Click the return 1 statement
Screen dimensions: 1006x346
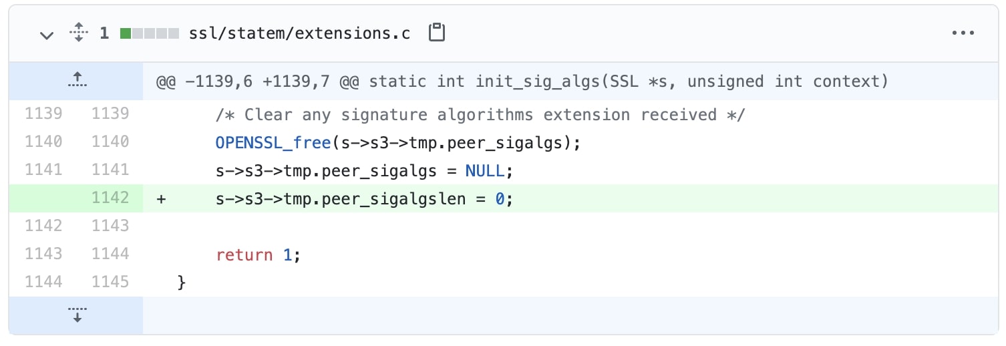(x=259, y=254)
